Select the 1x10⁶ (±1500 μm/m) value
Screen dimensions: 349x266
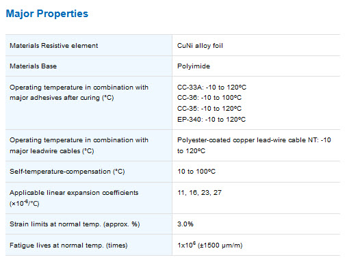(x=210, y=245)
